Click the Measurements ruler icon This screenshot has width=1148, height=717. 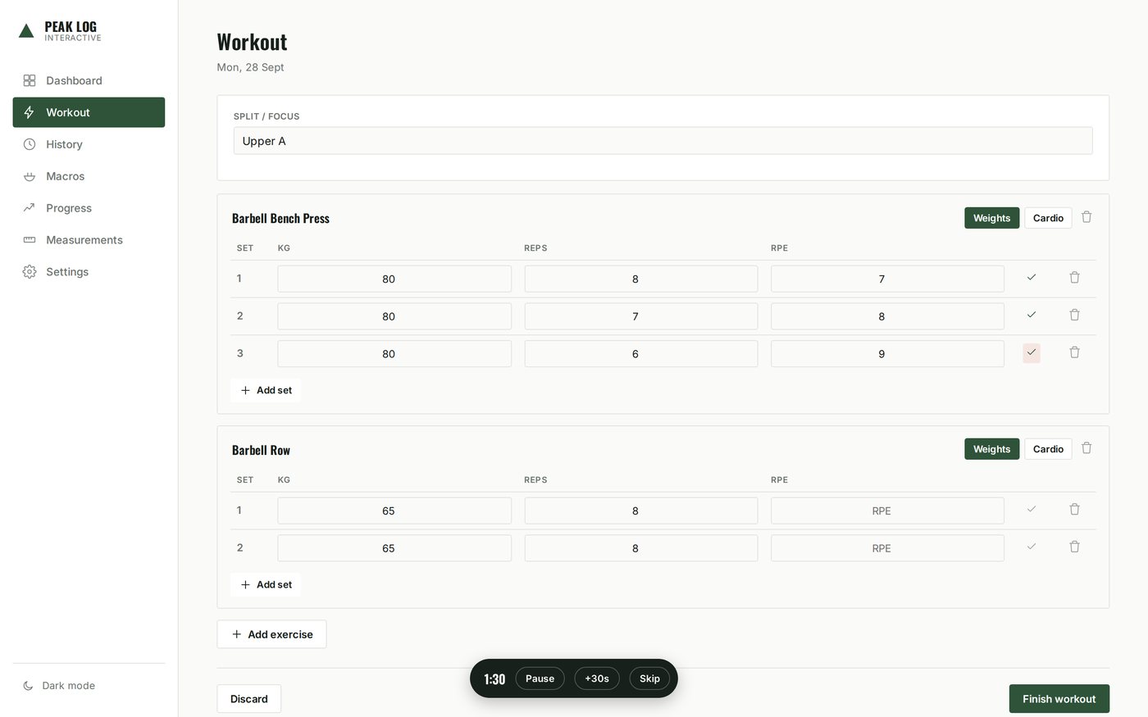(30, 240)
